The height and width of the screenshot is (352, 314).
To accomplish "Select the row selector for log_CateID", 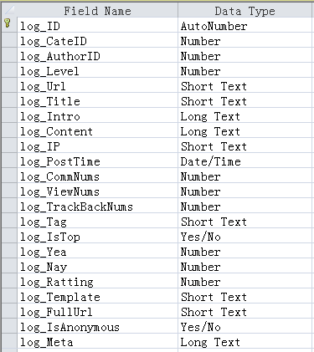I will click(9, 40).
